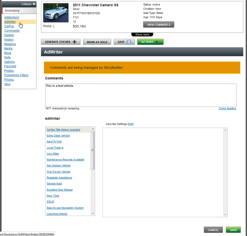Open the Powerlinks Filters link
Image resolution: width=247 pixels, height=236 pixels.
pos(16,75)
